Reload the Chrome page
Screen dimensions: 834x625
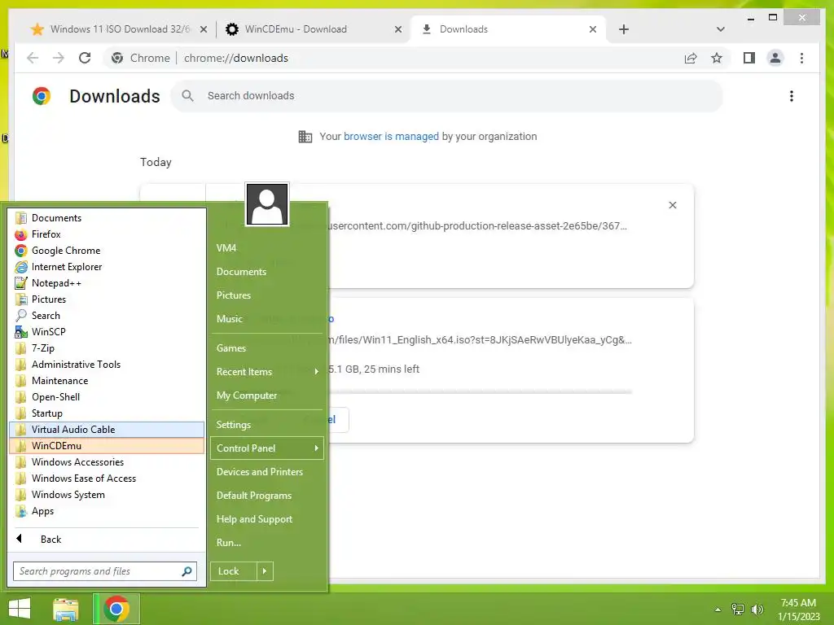click(85, 58)
